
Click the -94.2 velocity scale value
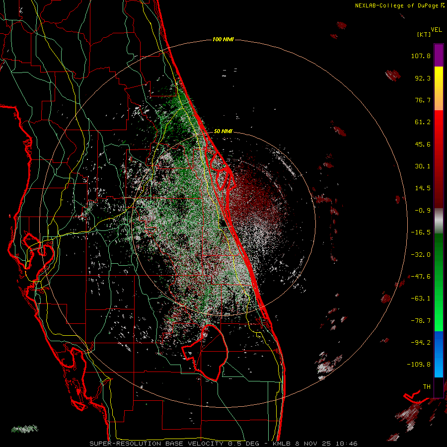[x=421, y=343]
